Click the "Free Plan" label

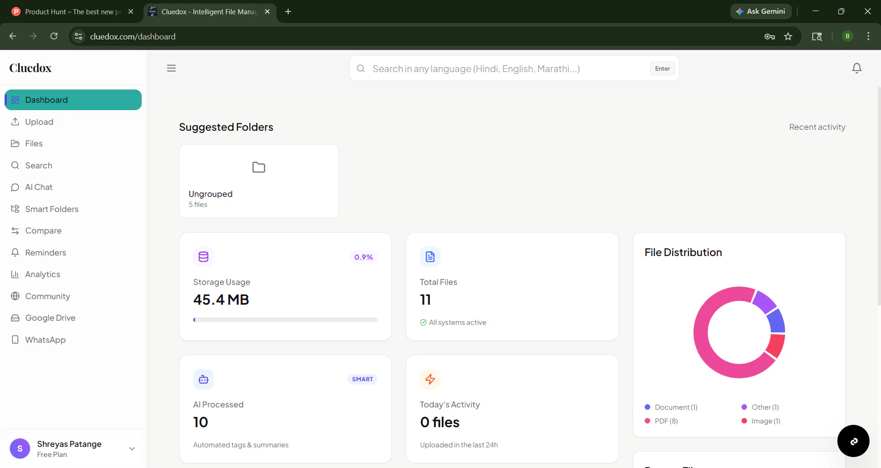click(52, 455)
